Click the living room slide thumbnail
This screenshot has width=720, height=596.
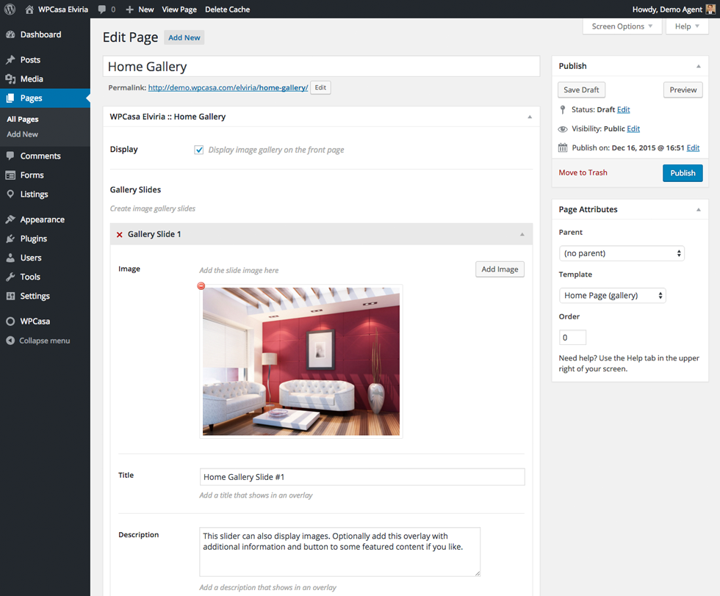pos(301,361)
